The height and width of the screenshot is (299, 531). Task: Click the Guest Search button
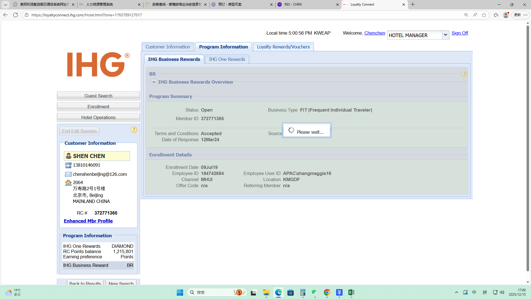98,96
